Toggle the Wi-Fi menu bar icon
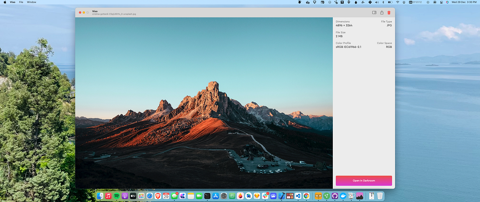Screen dimensions: 480x202 (x=398, y=2)
